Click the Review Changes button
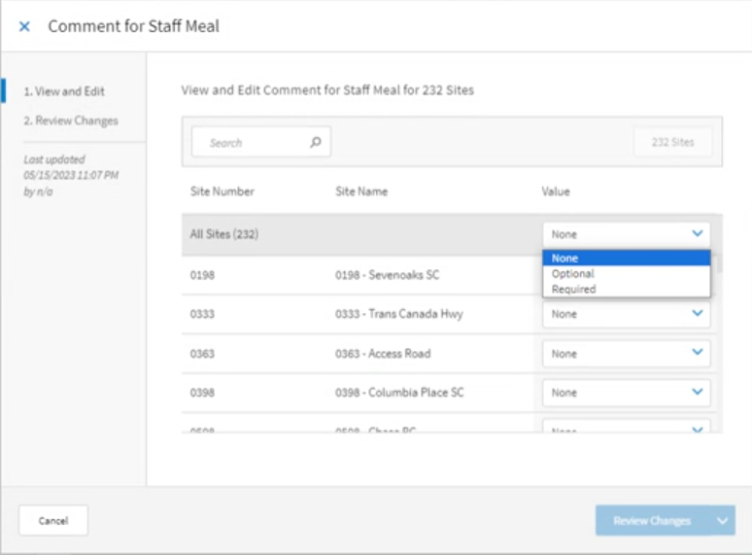The width and height of the screenshot is (752, 555). [652, 520]
